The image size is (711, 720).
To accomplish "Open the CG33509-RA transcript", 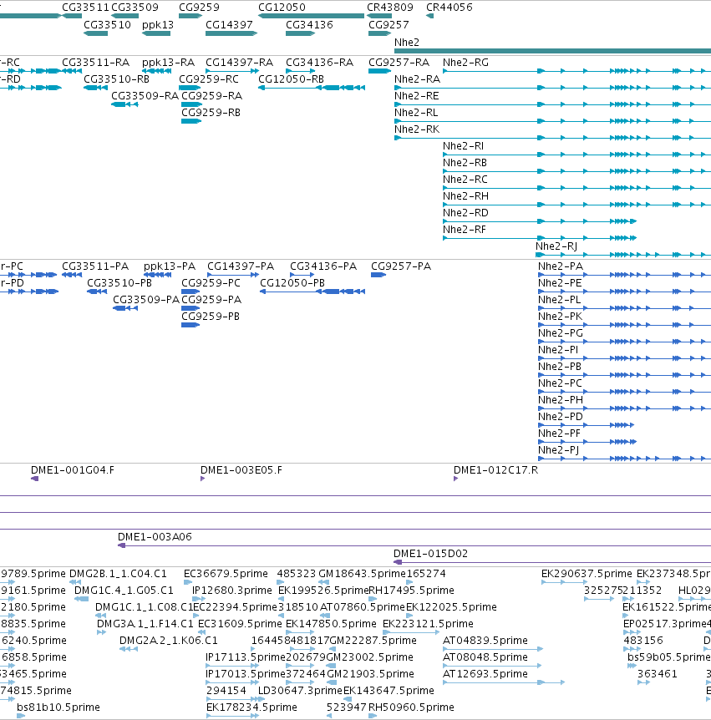I will pyautogui.click(x=124, y=104).
